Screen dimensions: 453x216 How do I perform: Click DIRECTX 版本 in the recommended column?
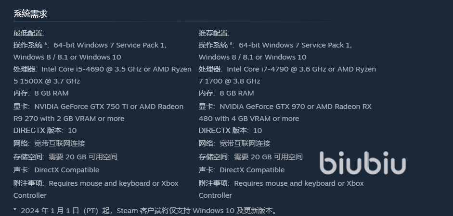(223, 131)
